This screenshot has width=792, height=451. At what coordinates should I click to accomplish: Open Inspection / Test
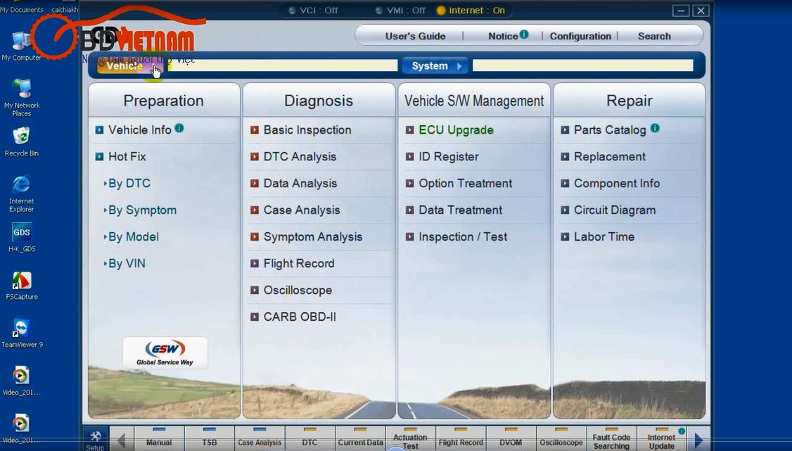(x=463, y=237)
